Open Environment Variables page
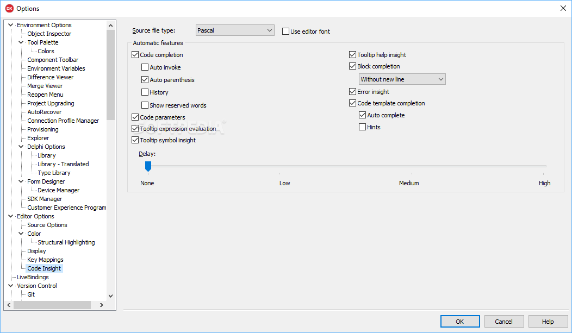 pos(56,68)
